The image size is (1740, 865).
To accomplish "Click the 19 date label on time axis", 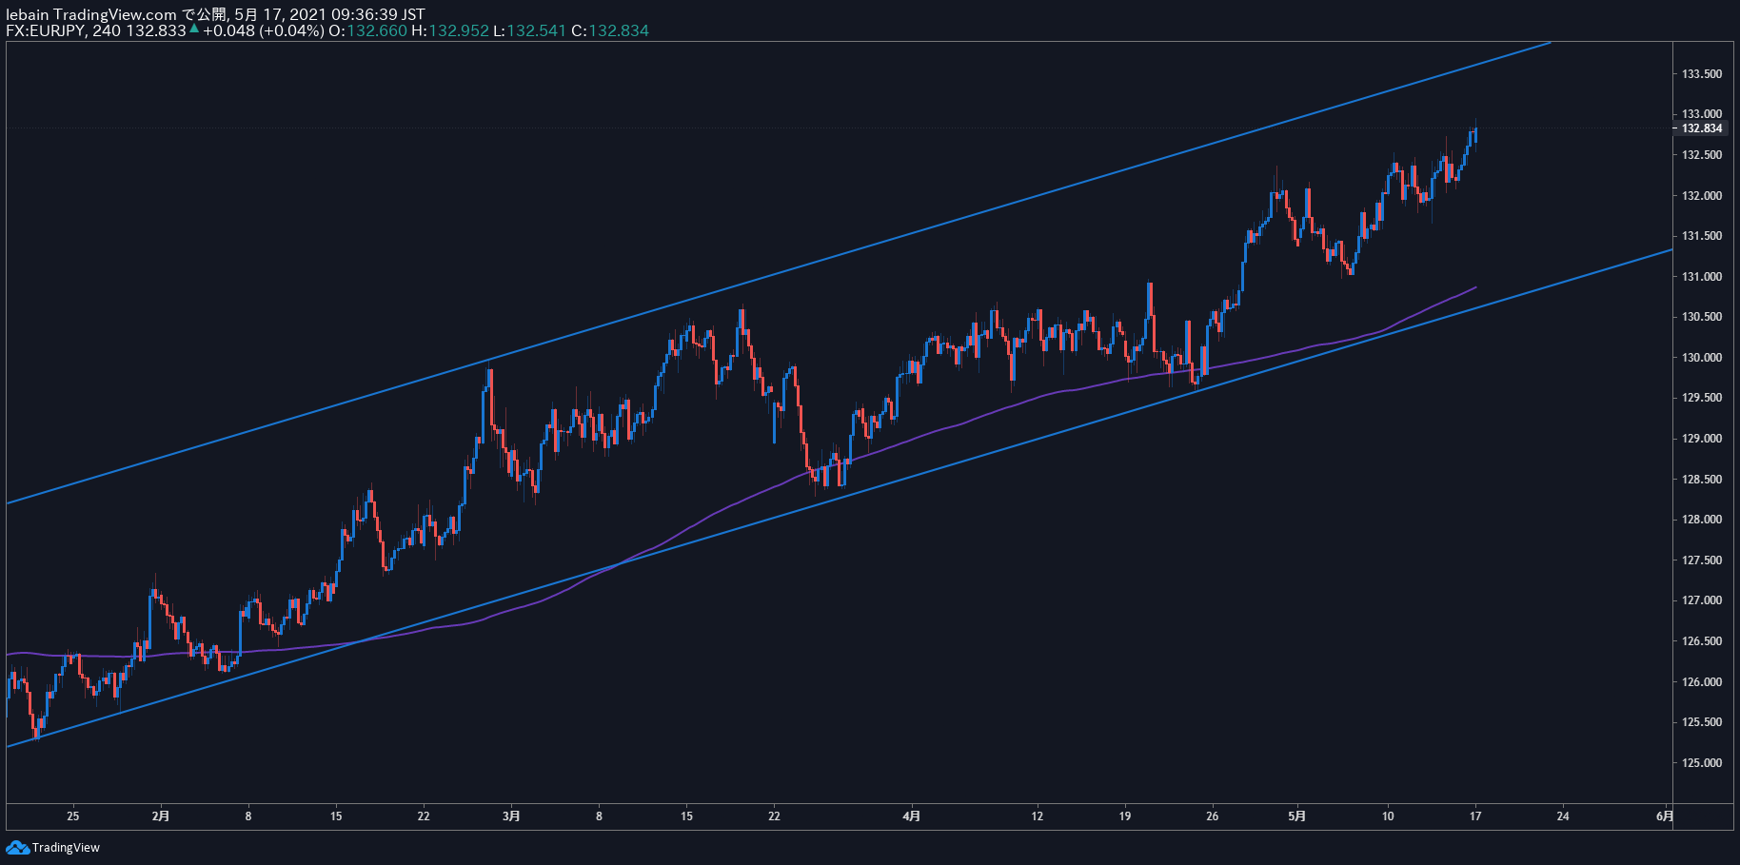I will [1124, 816].
